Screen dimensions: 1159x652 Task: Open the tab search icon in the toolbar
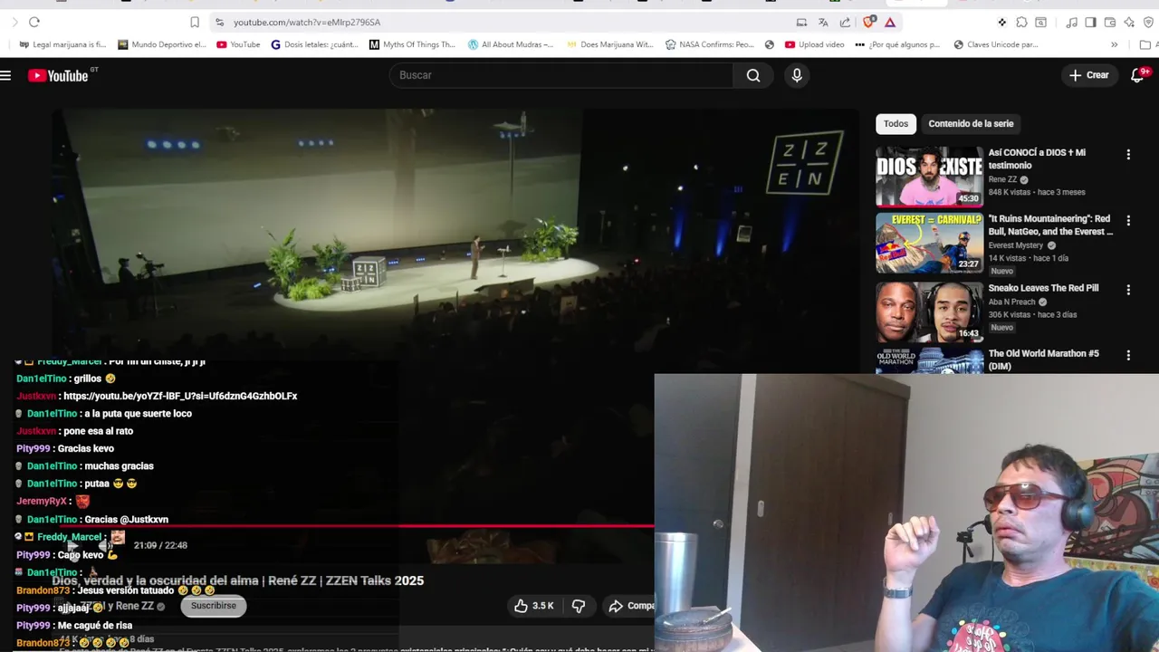(x=1041, y=22)
